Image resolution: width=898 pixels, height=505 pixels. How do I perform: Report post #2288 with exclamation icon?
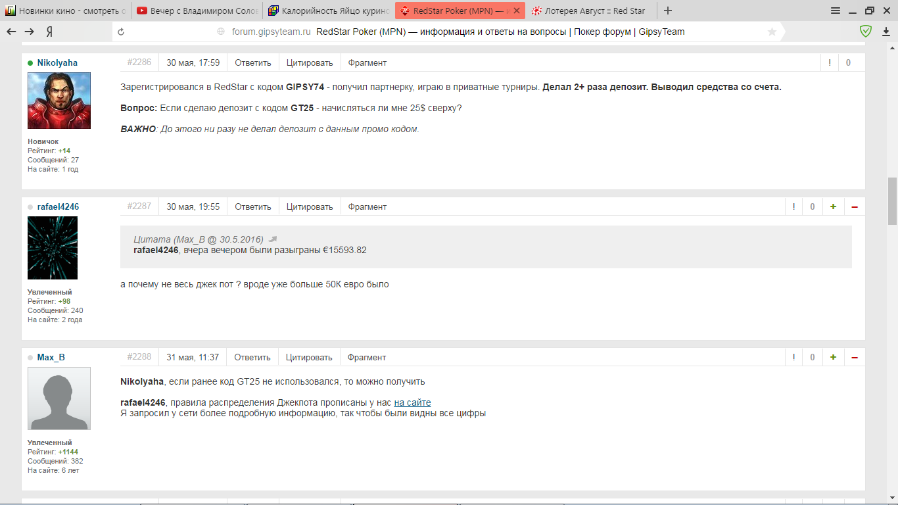(x=794, y=357)
